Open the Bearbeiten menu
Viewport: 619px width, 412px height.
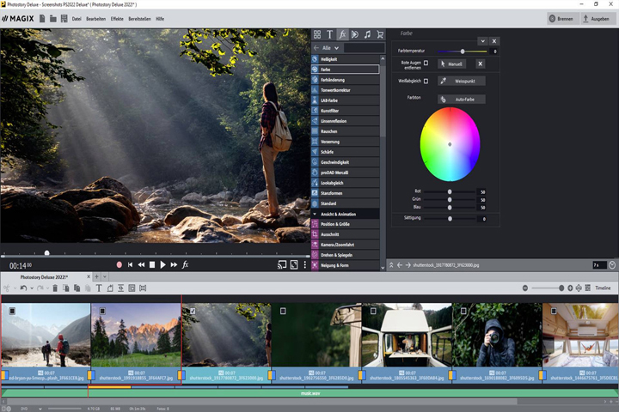pyautogui.click(x=95, y=19)
